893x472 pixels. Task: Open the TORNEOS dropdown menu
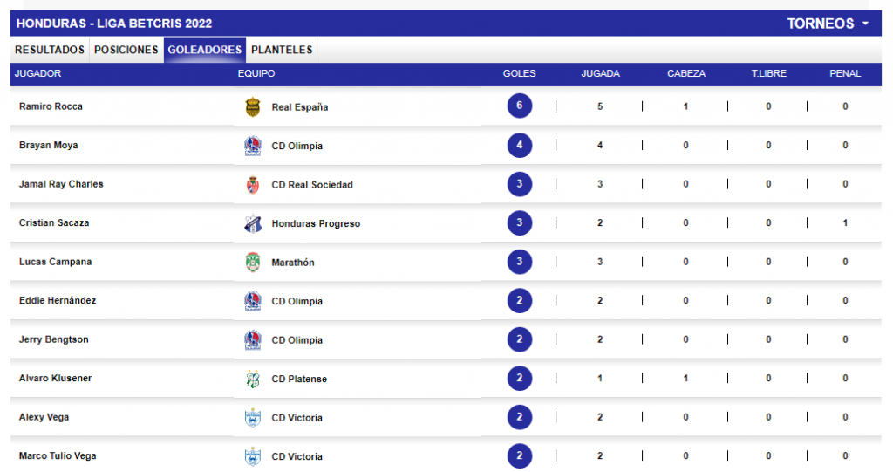pyautogui.click(x=828, y=24)
